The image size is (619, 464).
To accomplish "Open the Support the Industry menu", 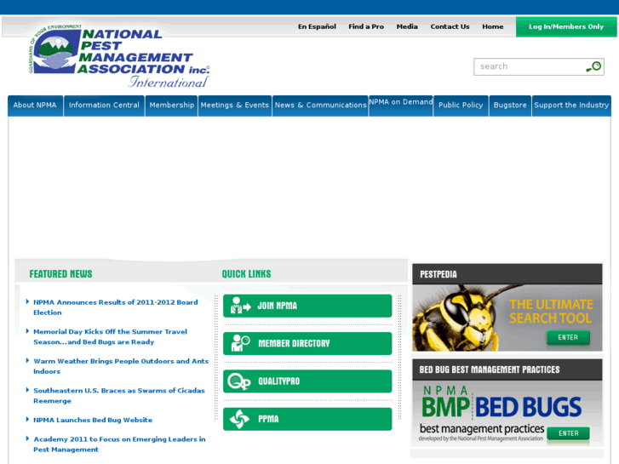I will 571,106.
